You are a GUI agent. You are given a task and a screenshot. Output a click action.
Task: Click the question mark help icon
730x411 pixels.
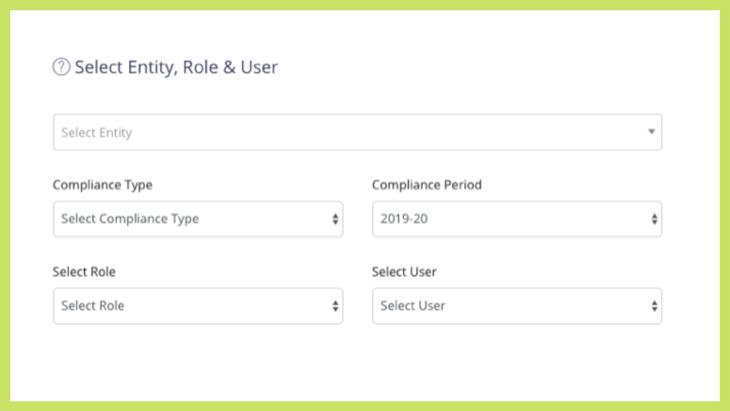tap(61, 67)
